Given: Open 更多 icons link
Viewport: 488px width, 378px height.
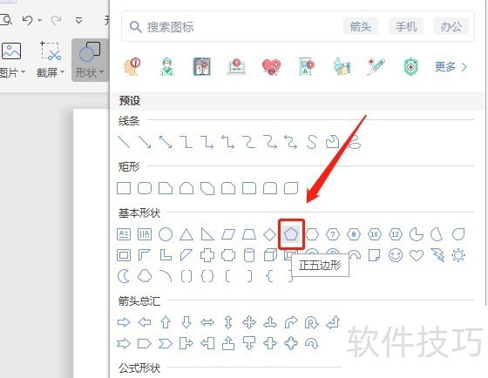Looking at the screenshot, I should coord(451,66).
